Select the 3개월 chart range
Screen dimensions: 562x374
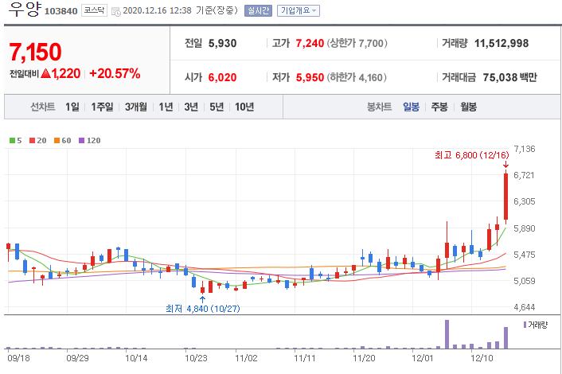(x=135, y=107)
